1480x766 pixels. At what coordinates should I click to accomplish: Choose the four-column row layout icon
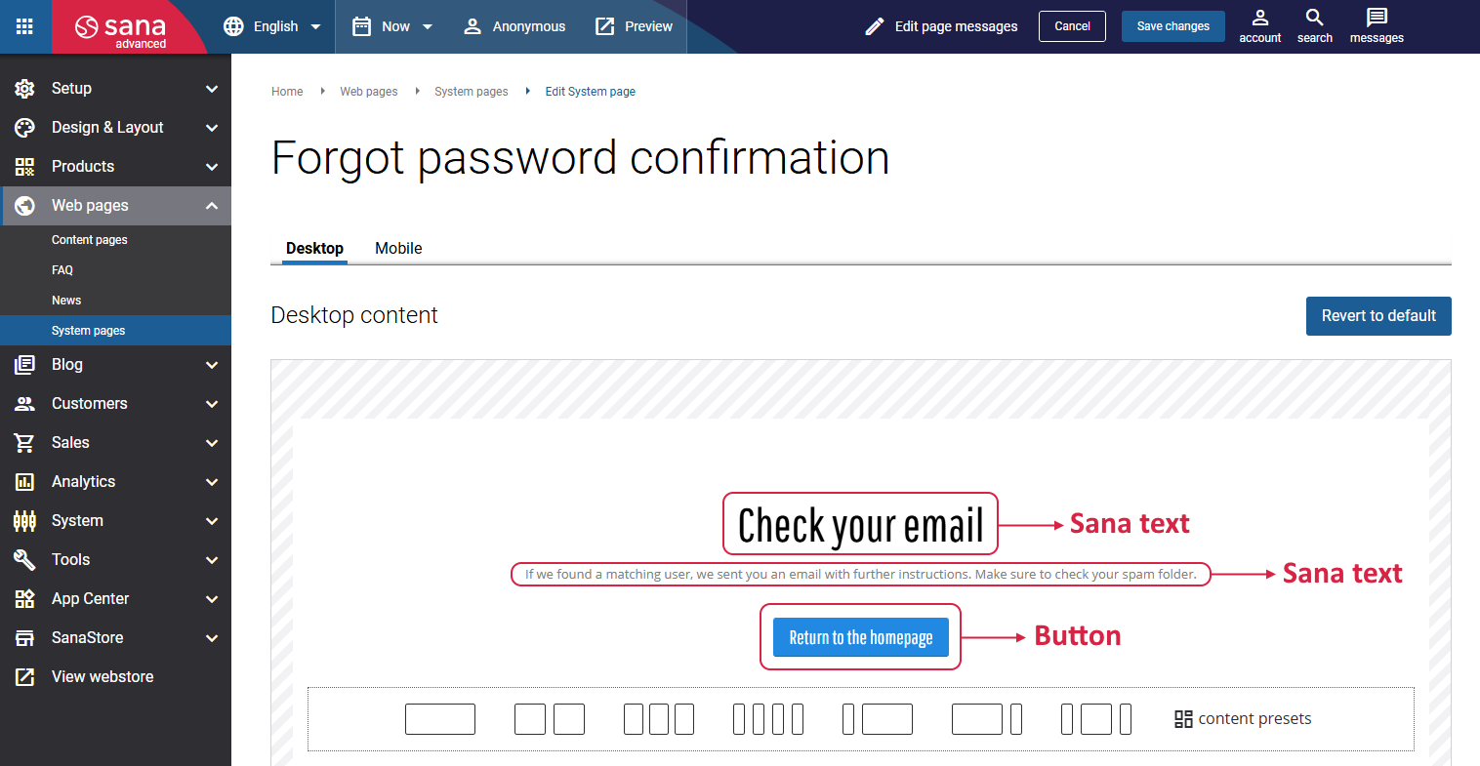tap(768, 719)
